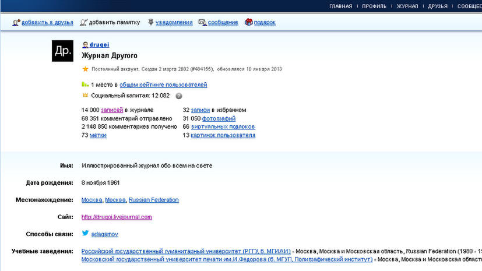Click the добавить в друзья link
The width and height of the screenshot is (482, 271).
point(47,22)
